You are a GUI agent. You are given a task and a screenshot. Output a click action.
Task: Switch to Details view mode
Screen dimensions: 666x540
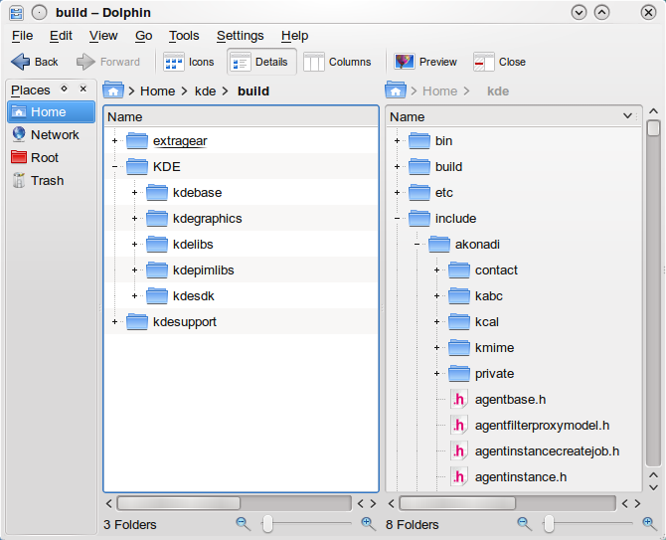(261, 62)
